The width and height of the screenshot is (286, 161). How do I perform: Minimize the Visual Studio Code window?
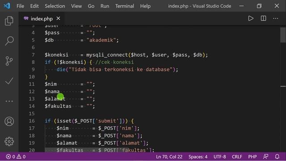pos(241,6)
